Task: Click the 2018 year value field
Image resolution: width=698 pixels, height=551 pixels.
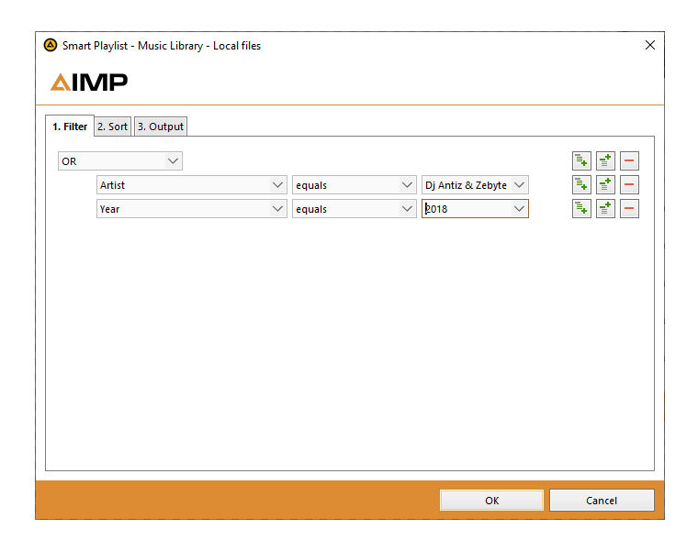Action: [x=466, y=209]
